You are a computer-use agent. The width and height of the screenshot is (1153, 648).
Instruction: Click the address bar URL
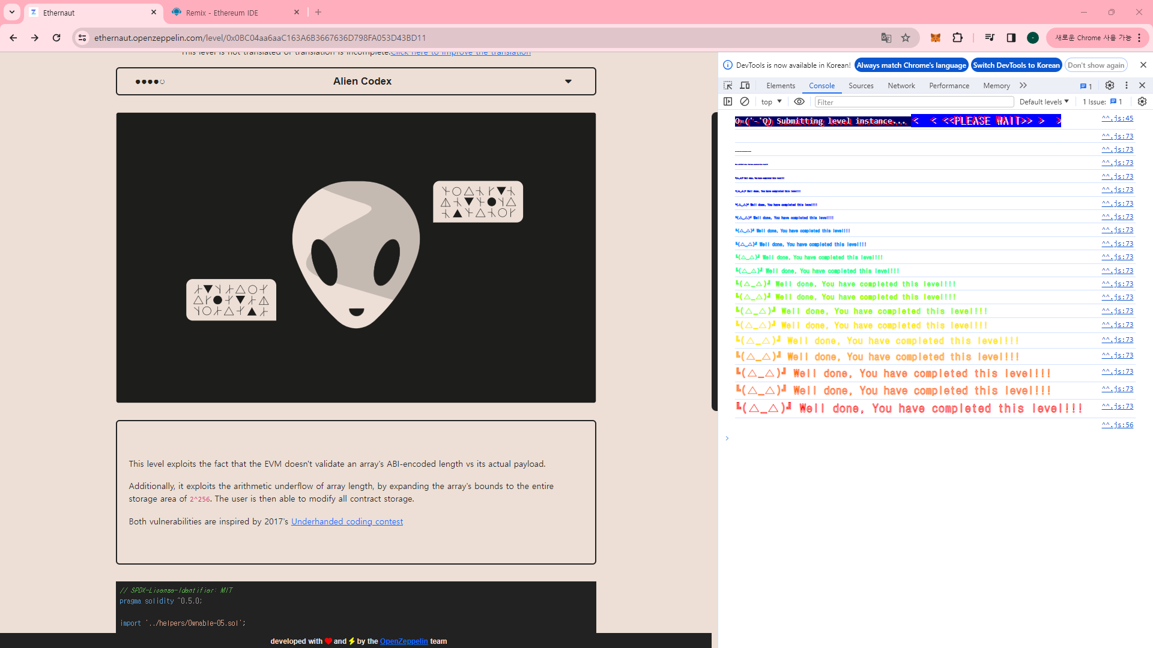(x=260, y=38)
